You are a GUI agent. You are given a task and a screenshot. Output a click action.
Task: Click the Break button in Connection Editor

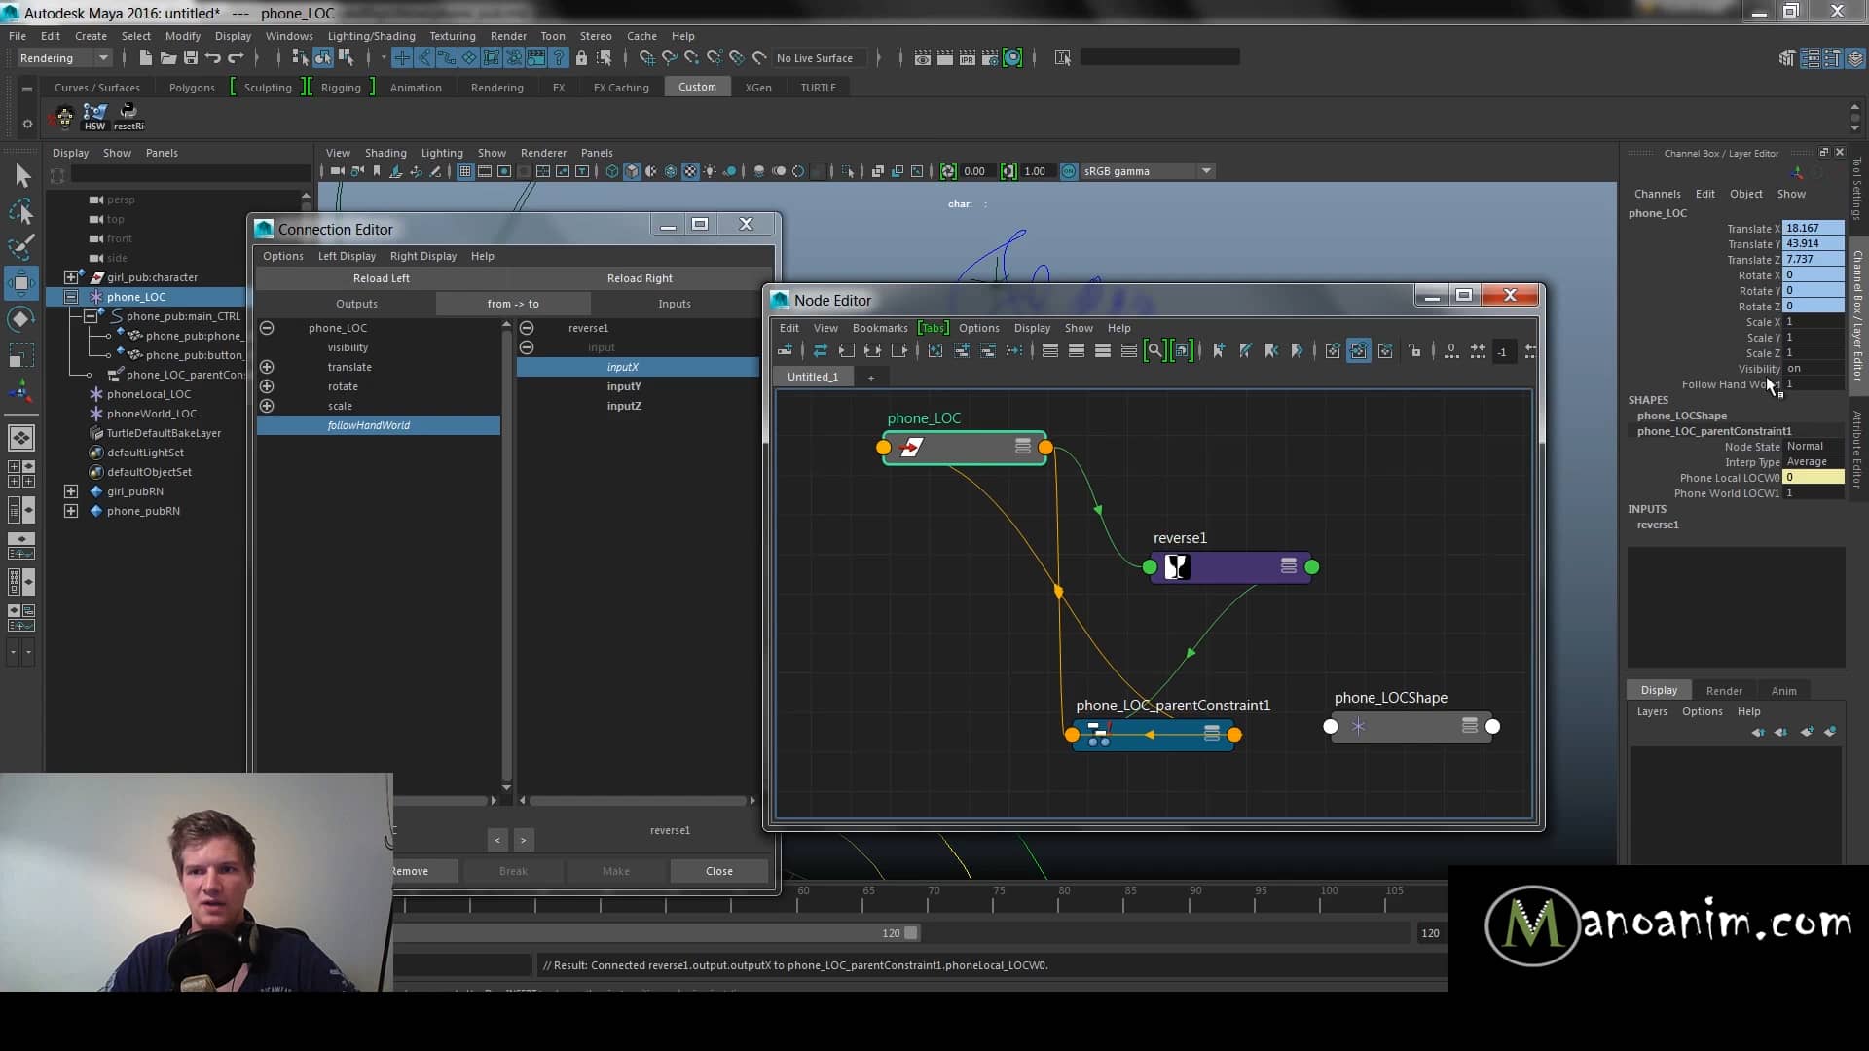coord(513,871)
